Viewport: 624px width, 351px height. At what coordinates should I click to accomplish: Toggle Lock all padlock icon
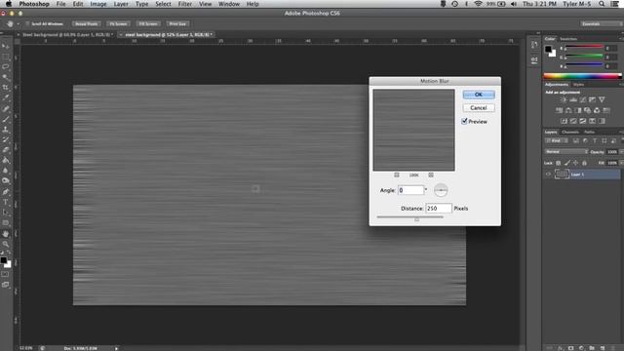[584, 163]
